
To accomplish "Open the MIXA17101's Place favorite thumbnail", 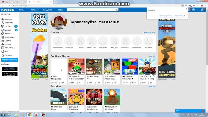I will [x=58, y=97].
